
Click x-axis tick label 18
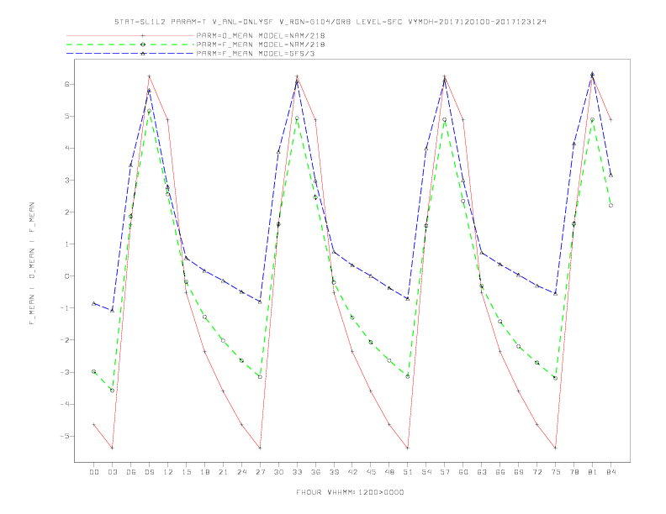pyautogui.click(x=204, y=472)
